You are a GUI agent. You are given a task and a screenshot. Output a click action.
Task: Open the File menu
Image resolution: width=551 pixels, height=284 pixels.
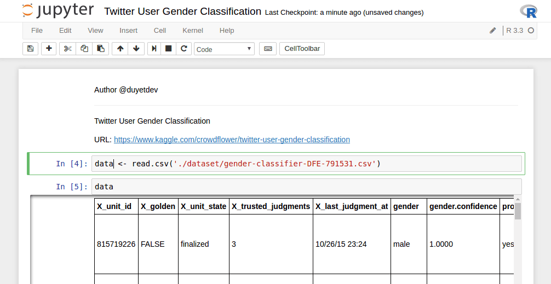tap(37, 31)
